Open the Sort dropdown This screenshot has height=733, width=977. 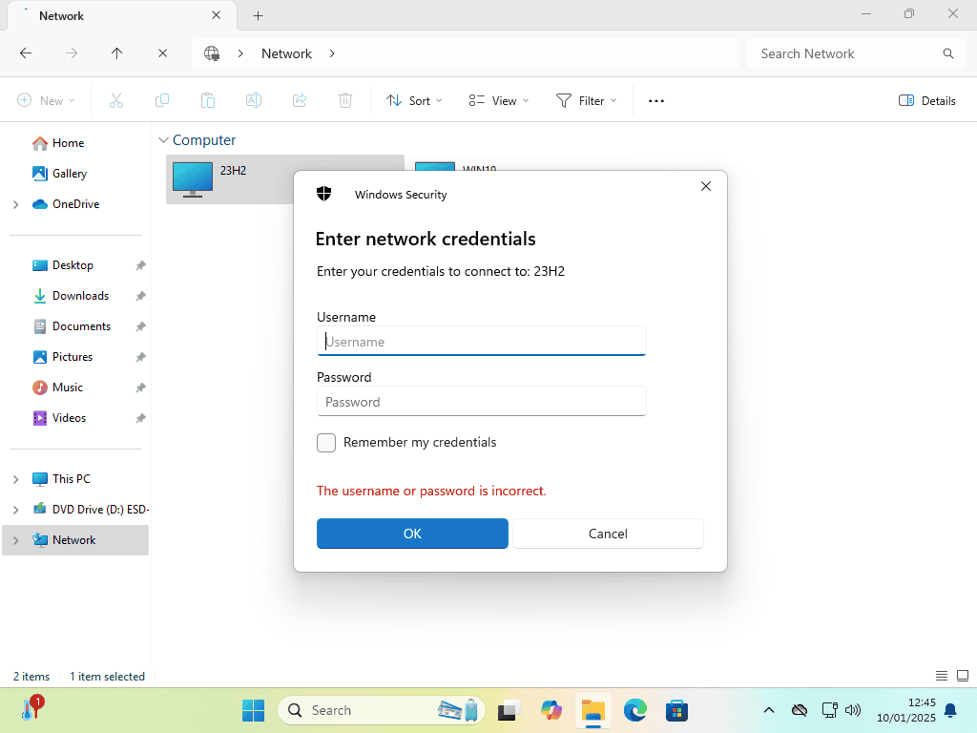(x=414, y=101)
